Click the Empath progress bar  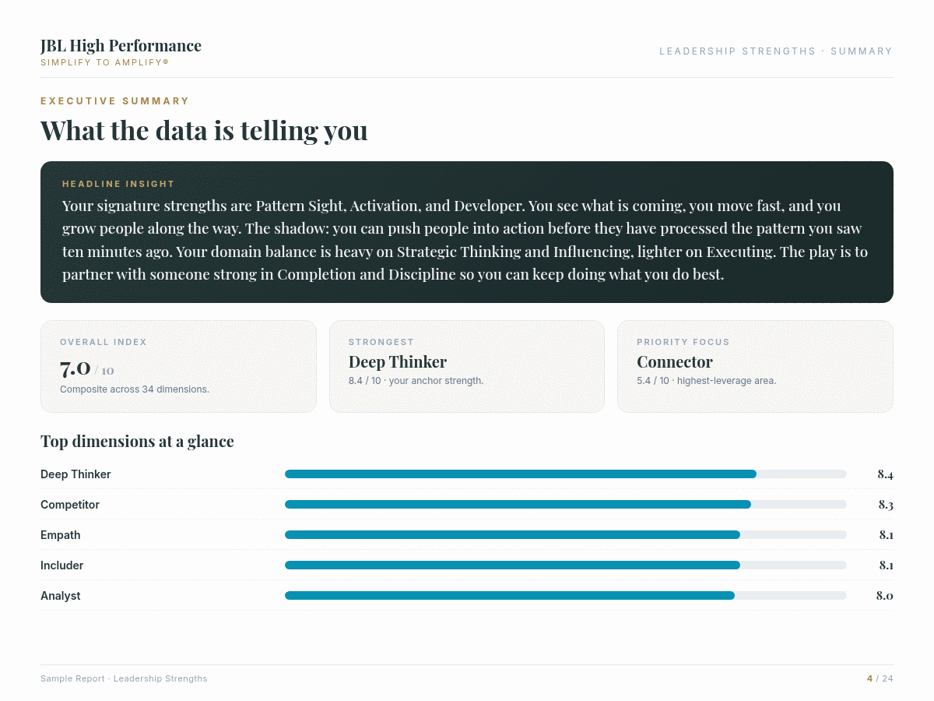point(566,535)
